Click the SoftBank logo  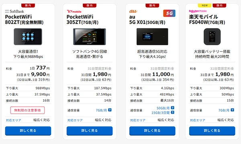(14, 11)
